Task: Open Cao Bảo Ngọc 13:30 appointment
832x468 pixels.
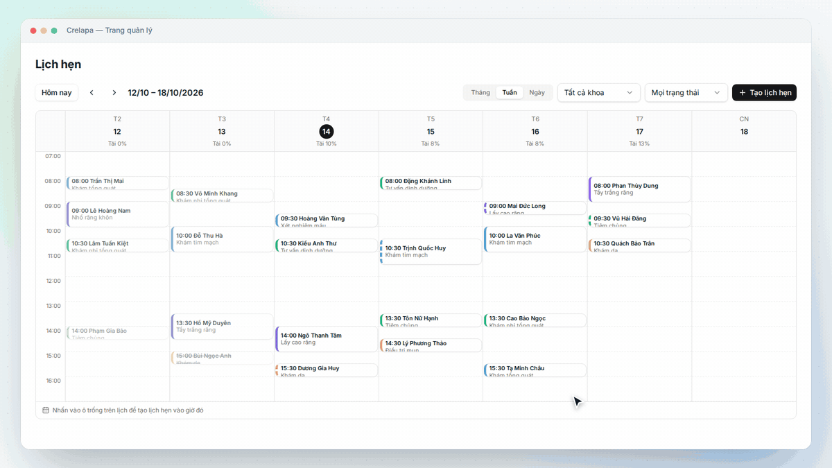Action: coord(535,320)
